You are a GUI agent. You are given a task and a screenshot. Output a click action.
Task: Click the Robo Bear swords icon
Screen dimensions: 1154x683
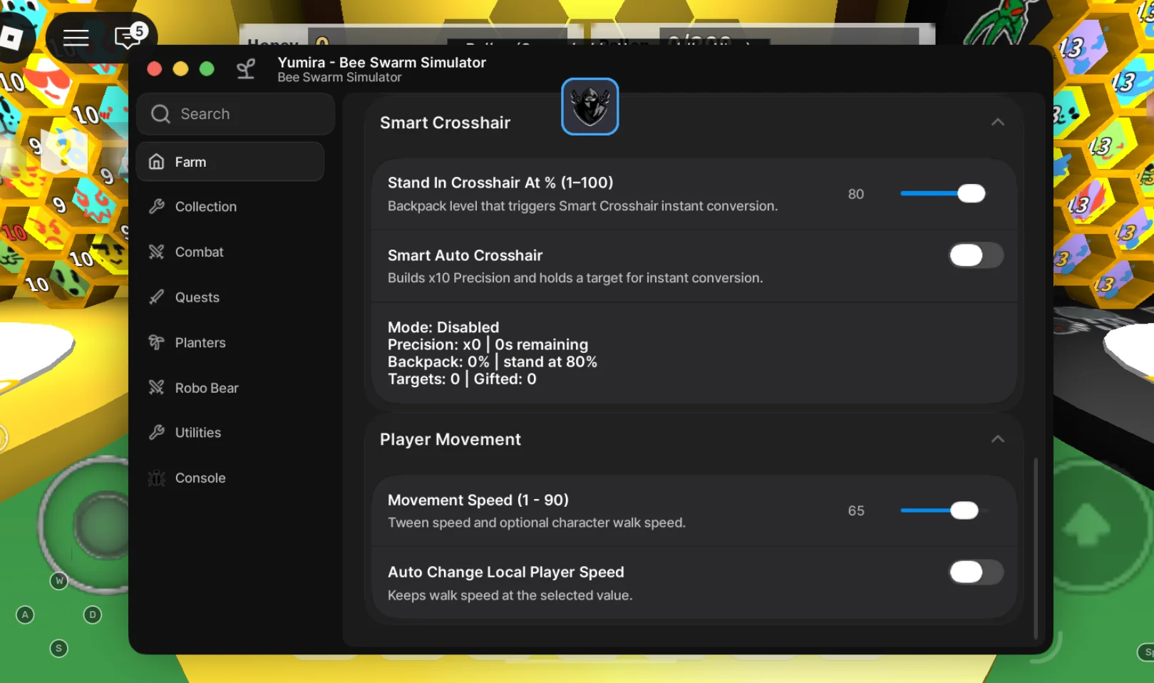156,388
